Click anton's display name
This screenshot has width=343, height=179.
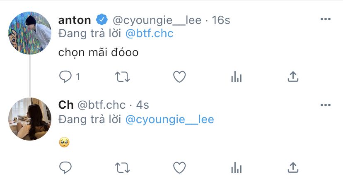point(75,20)
